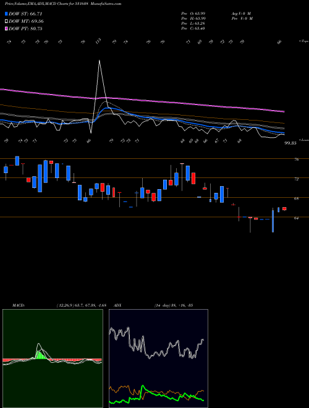This screenshot has width=309, height=408.
Task: Click the DOW ST: 66.71 label
Action: click(25, 14)
